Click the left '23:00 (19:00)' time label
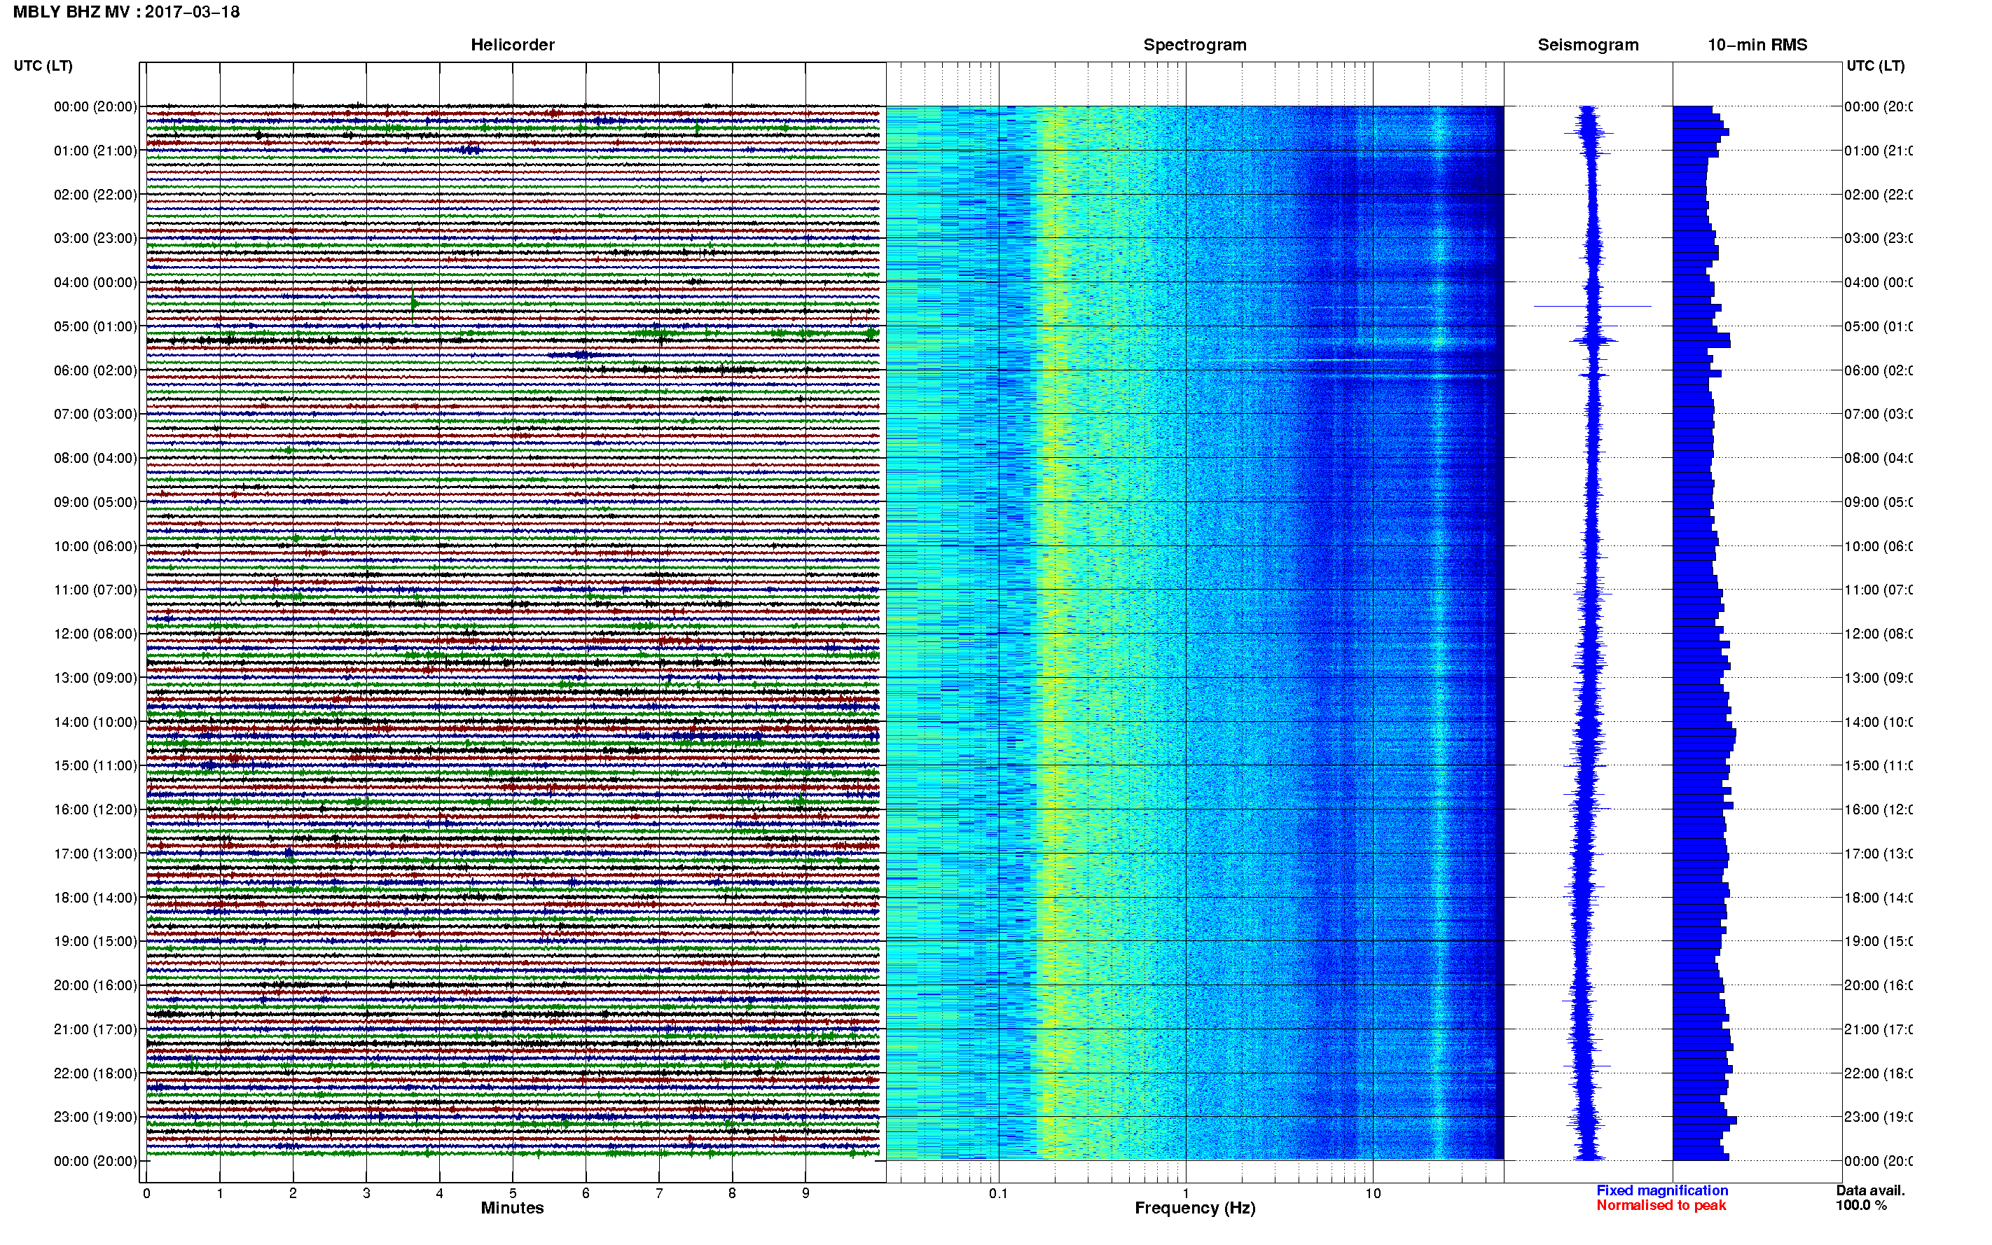This screenshot has height=1245, width=1992. [95, 1118]
